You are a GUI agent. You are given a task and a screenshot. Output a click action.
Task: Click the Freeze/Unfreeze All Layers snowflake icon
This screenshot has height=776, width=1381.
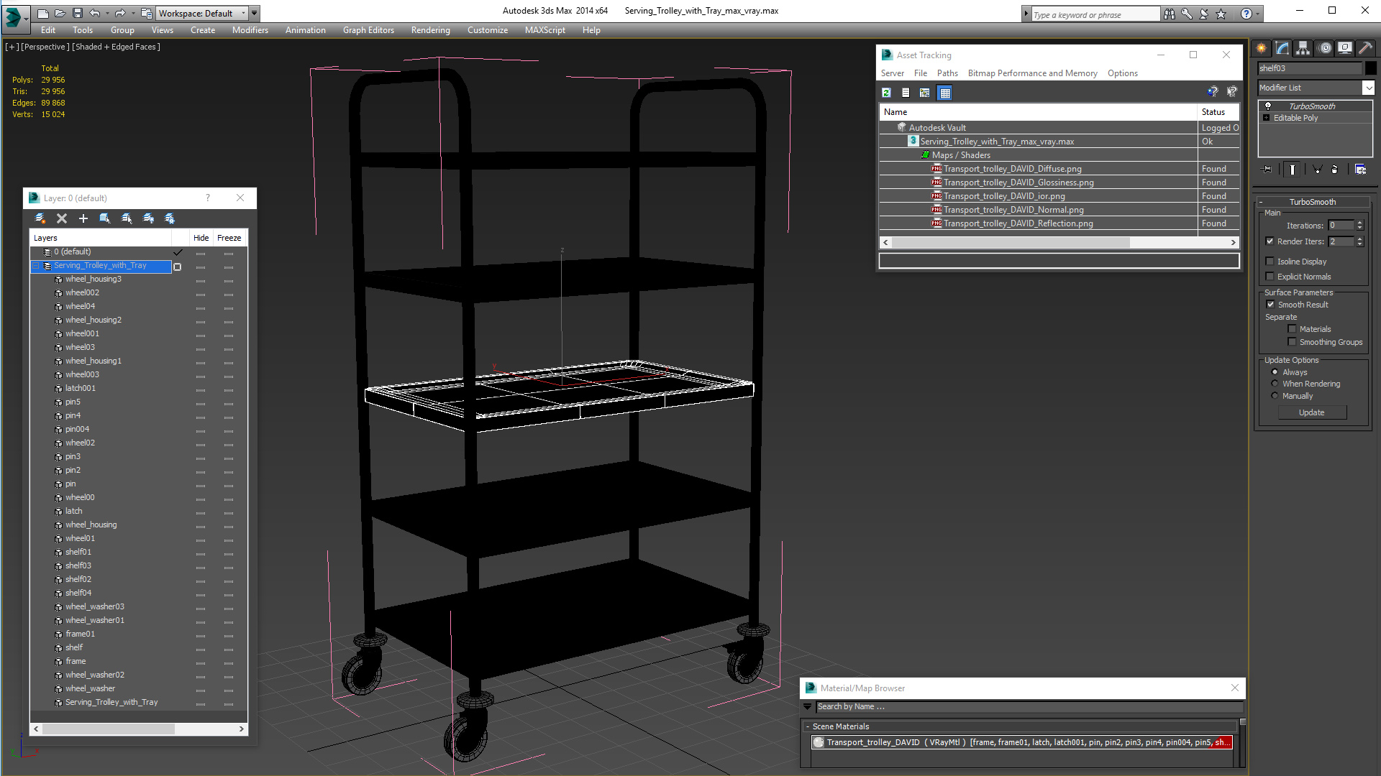170,218
